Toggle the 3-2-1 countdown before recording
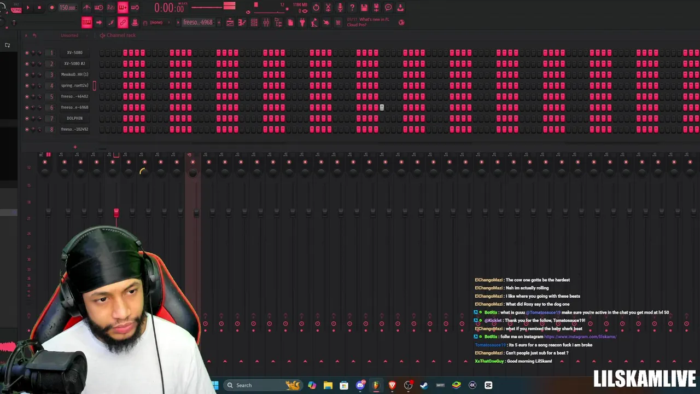700x394 pixels. coord(111,8)
